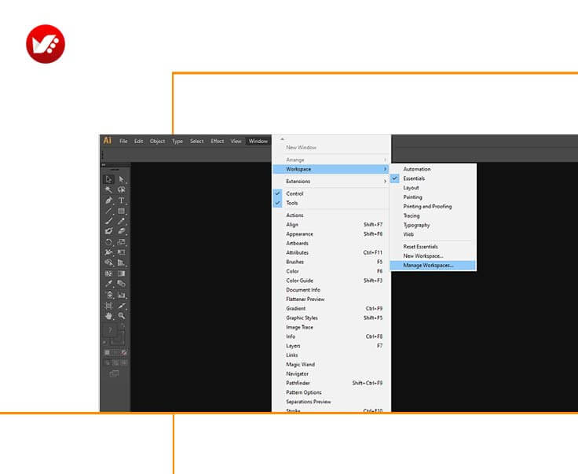
Task: Select the Perspective Grid tool
Action: pos(121,263)
